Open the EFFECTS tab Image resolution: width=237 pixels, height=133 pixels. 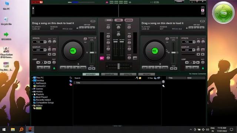(x=128, y=74)
